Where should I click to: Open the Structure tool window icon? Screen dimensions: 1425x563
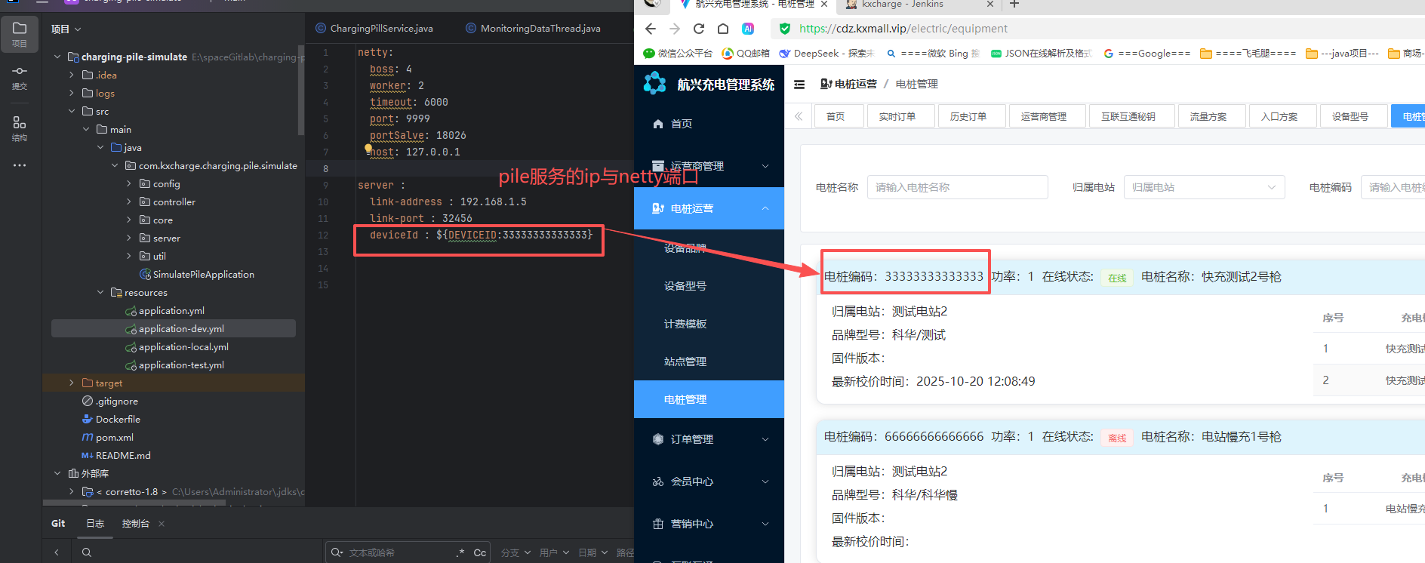click(20, 128)
